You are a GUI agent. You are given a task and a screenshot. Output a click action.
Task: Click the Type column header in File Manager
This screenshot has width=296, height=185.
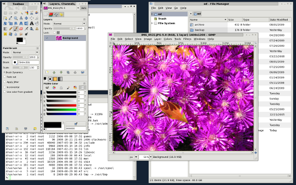point(256,20)
